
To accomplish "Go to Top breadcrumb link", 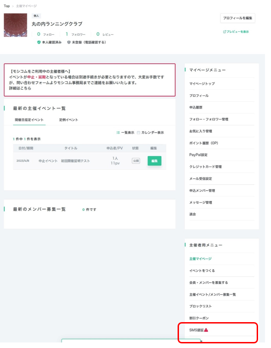I will pos(6,6).
